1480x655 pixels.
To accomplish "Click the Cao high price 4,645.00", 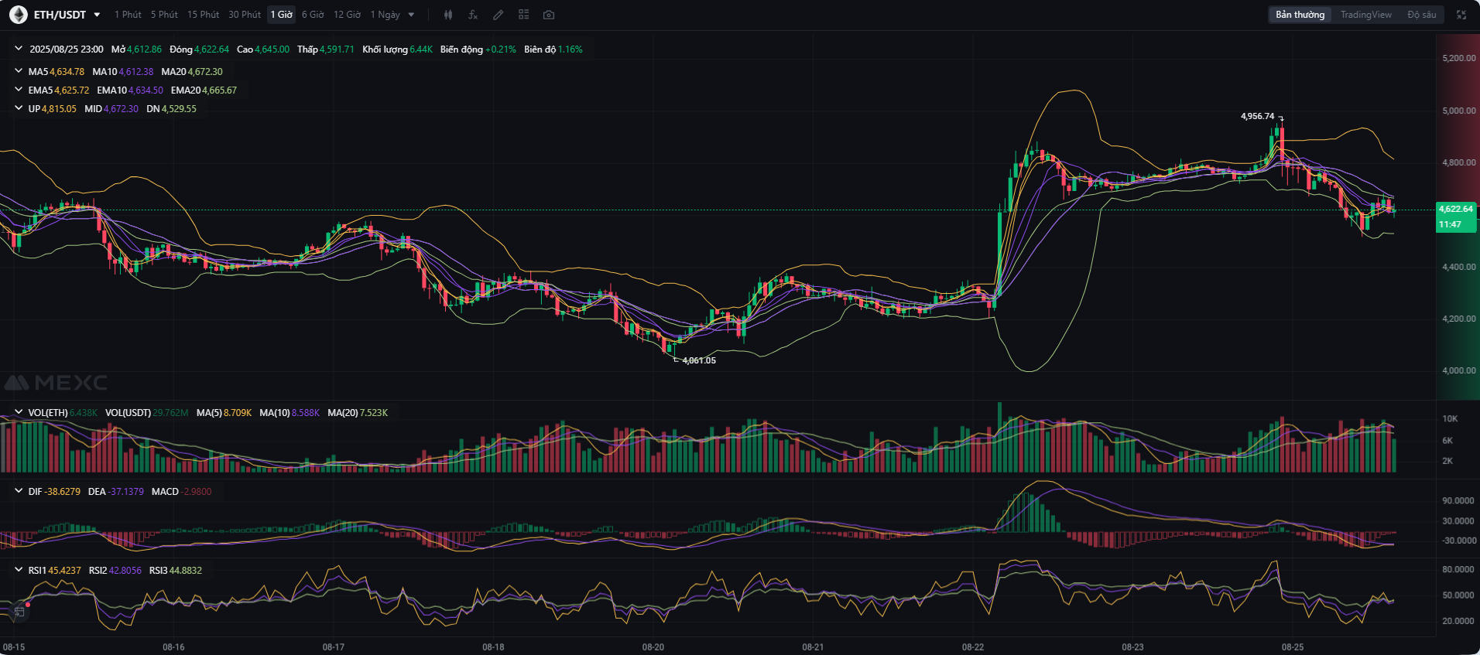I will pos(272,49).
